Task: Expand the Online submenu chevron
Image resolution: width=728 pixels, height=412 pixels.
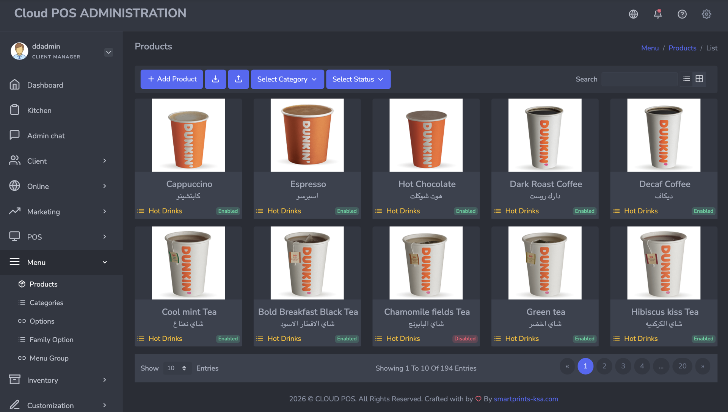Action: [x=105, y=186]
